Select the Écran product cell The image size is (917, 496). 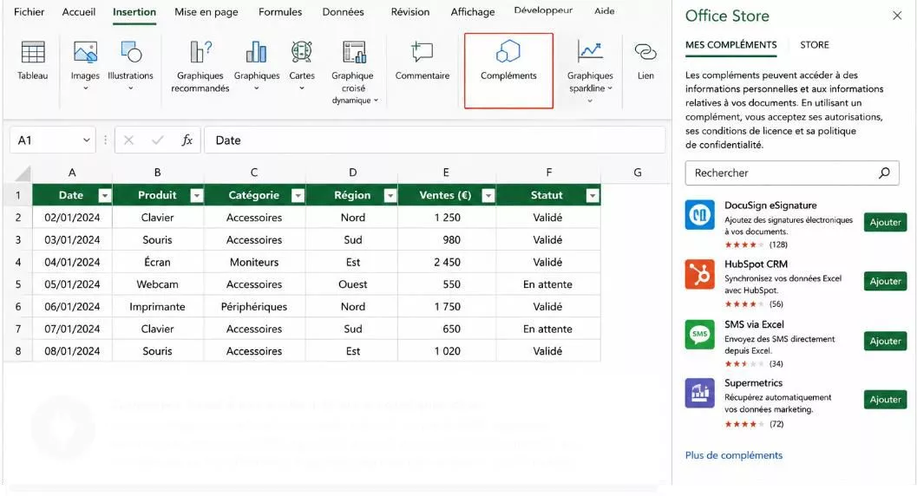coord(157,263)
